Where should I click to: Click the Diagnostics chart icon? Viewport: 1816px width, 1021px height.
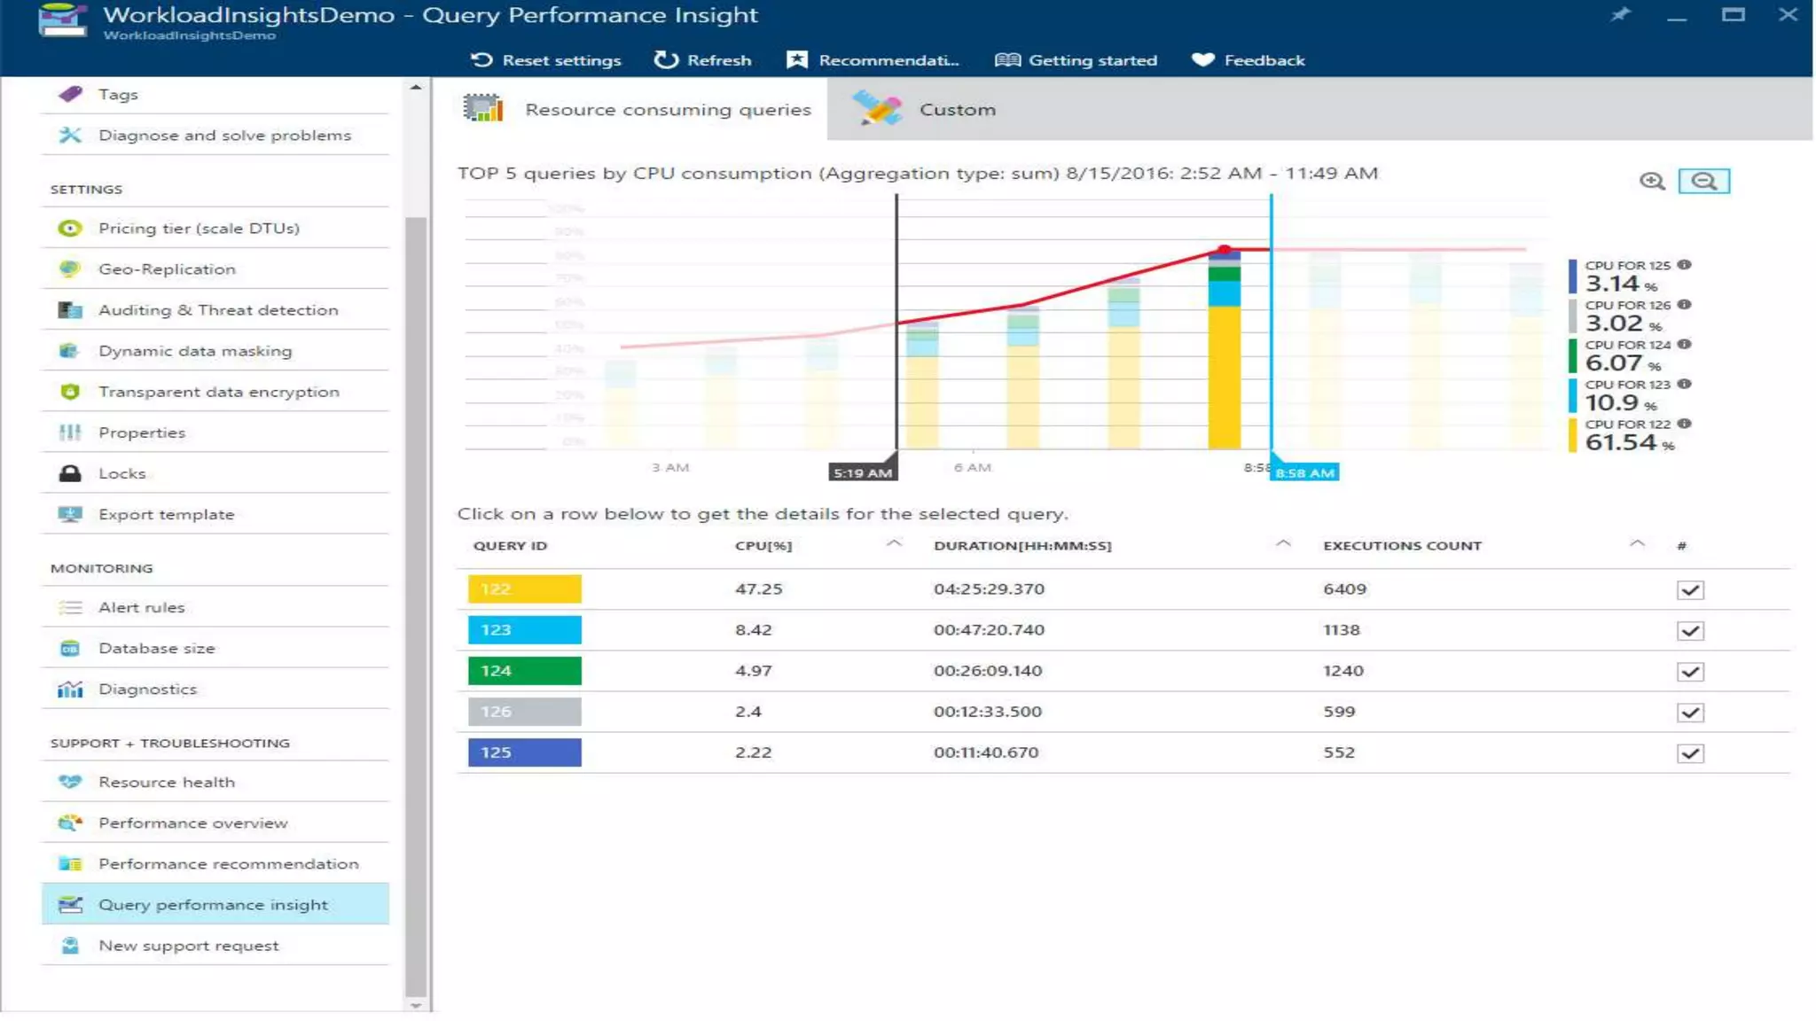pyautogui.click(x=70, y=690)
